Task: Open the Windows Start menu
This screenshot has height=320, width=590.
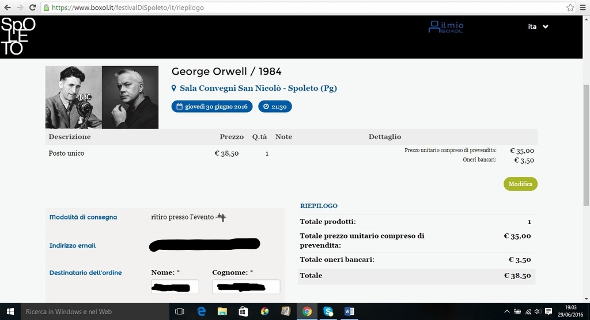Action: (10, 311)
